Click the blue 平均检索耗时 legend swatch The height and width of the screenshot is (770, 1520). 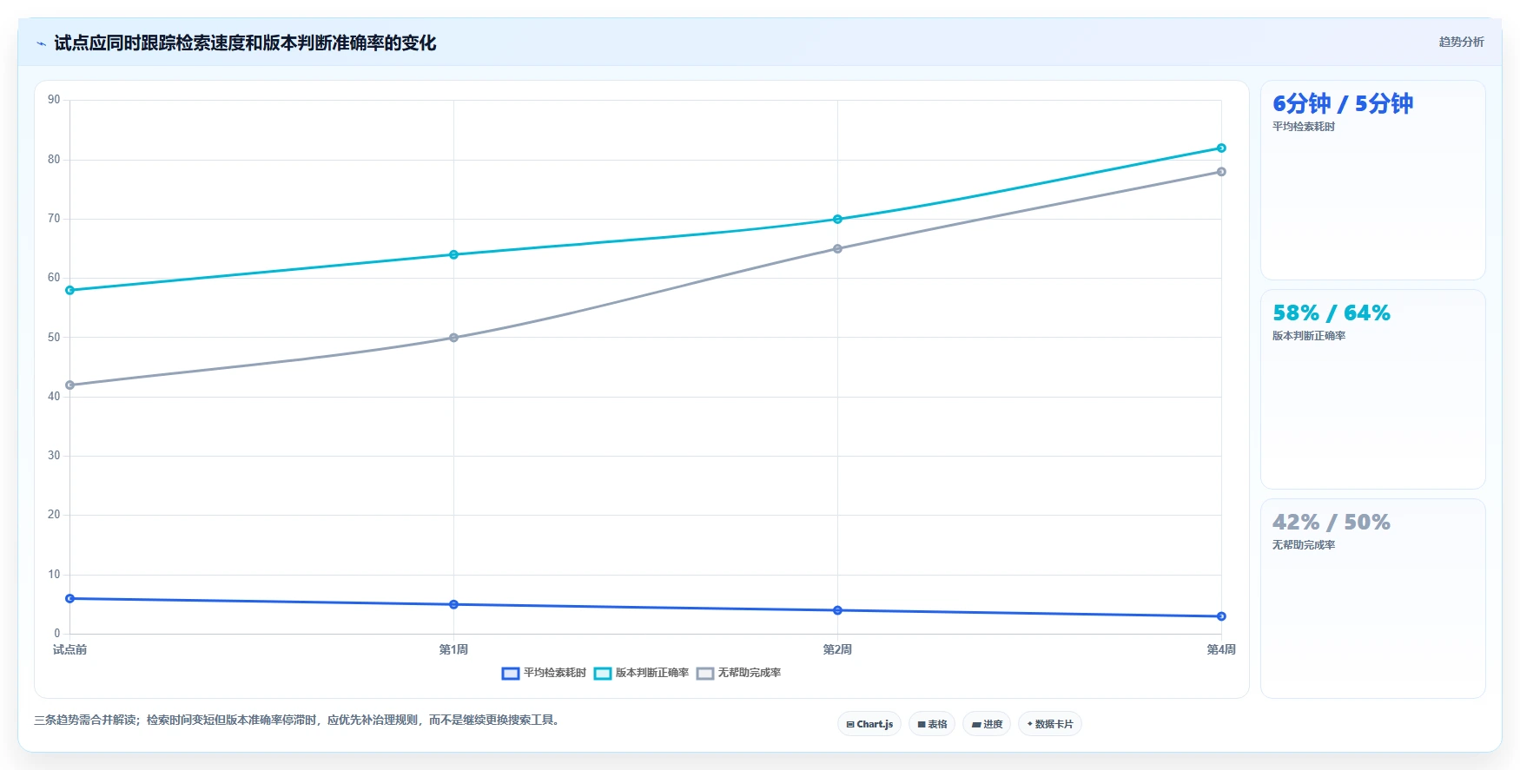[x=511, y=674]
